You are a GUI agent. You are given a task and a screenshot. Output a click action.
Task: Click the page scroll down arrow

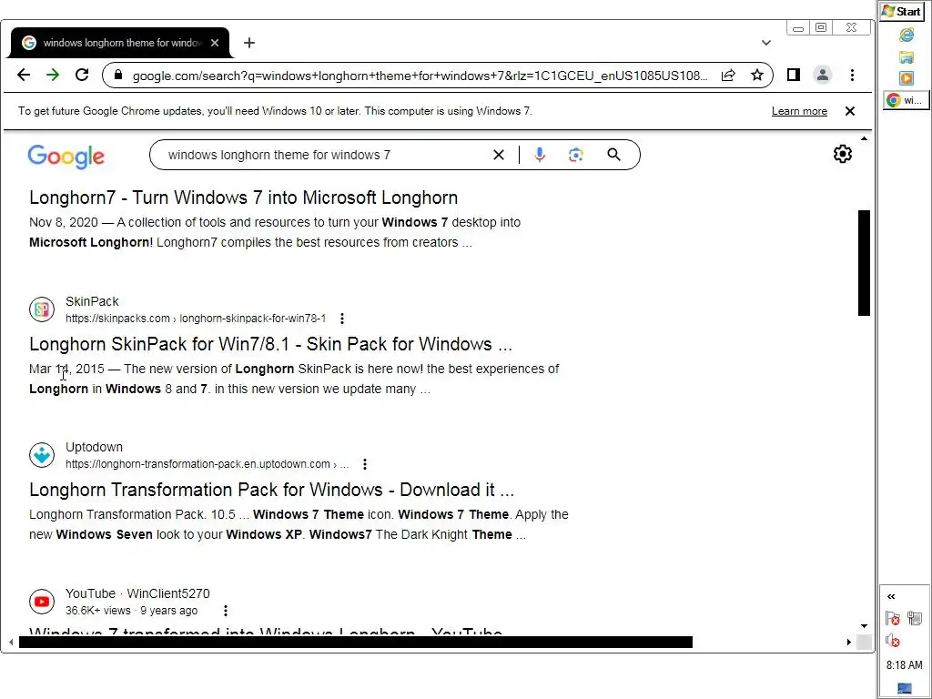tap(864, 626)
